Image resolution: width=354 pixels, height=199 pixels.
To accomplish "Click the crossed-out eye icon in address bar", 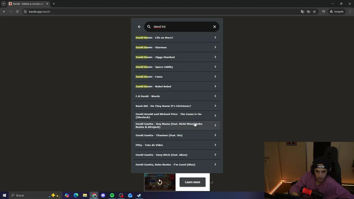I will pos(308,12).
